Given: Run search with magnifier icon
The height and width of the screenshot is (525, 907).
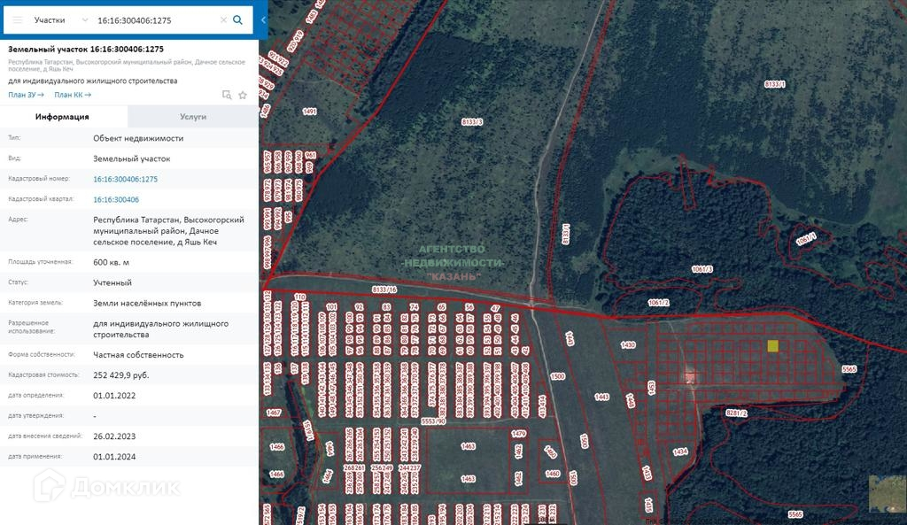Looking at the screenshot, I should (x=237, y=20).
